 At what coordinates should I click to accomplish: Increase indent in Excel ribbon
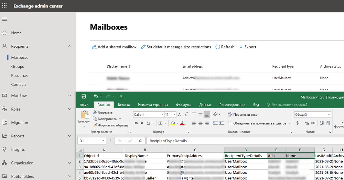(x=222, y=123)
